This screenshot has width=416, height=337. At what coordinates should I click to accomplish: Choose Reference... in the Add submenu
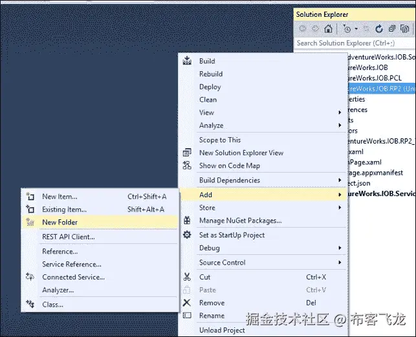[x=60, y=251]
